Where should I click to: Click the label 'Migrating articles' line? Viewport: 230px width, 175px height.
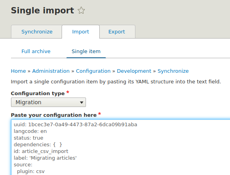pos(45,158)
